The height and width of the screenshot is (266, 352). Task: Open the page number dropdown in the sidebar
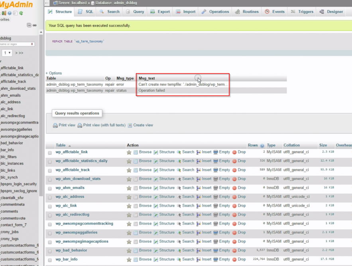pos(7,52)
